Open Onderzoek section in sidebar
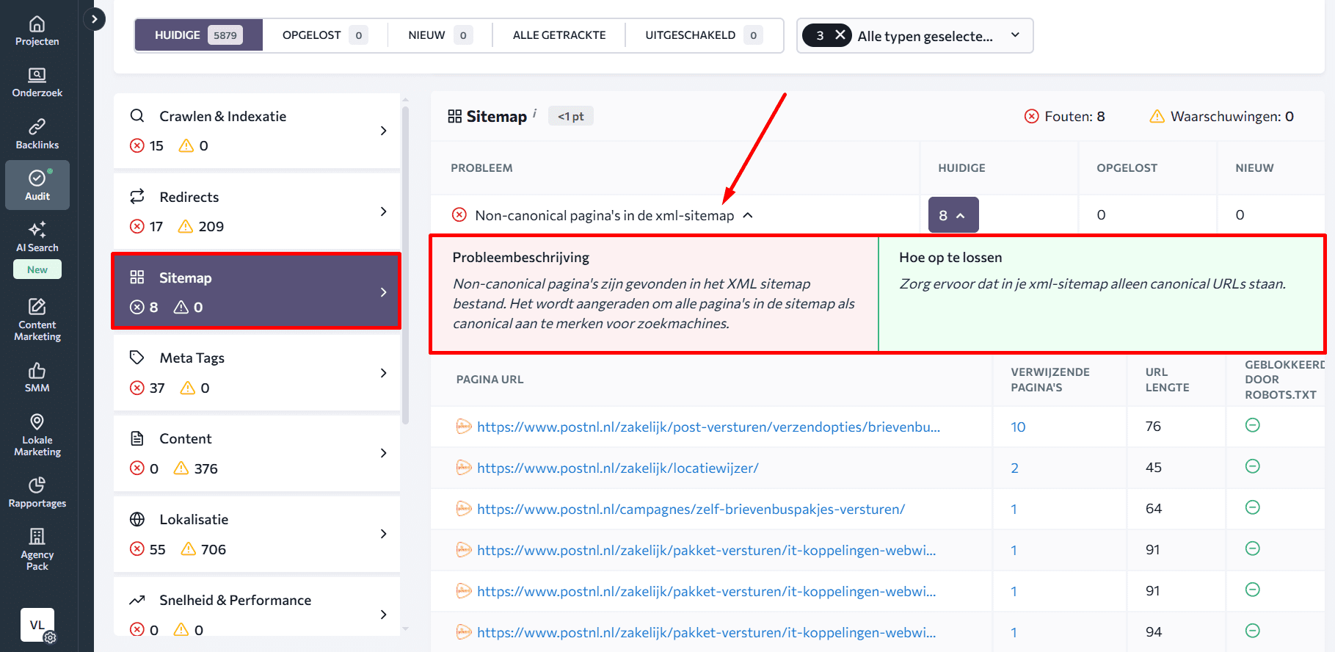This screenshot has height=652, width=1335. pos(37,82)
